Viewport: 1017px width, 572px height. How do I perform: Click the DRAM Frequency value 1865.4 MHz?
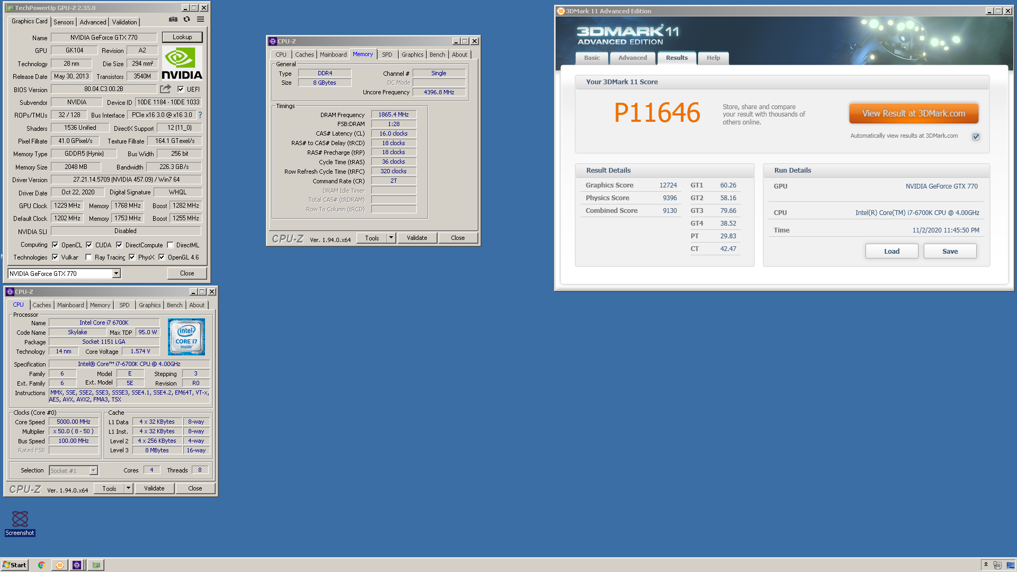(x=394, y=114)
